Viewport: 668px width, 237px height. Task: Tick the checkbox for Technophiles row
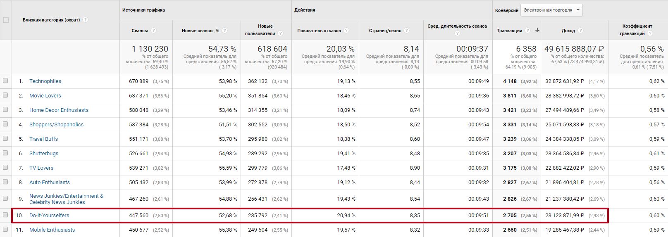[5, 81]
